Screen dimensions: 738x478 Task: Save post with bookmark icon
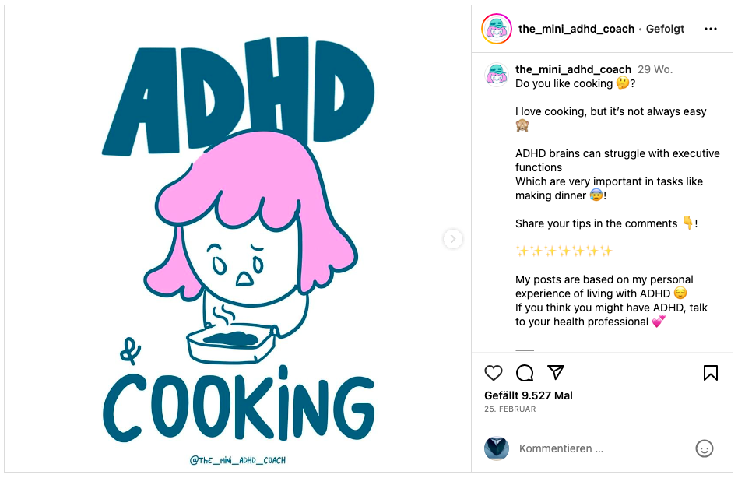711,373
